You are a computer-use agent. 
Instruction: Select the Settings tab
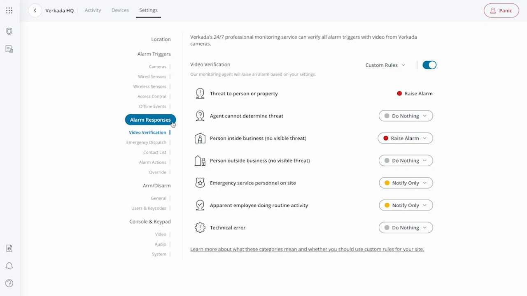pos(148,10)
